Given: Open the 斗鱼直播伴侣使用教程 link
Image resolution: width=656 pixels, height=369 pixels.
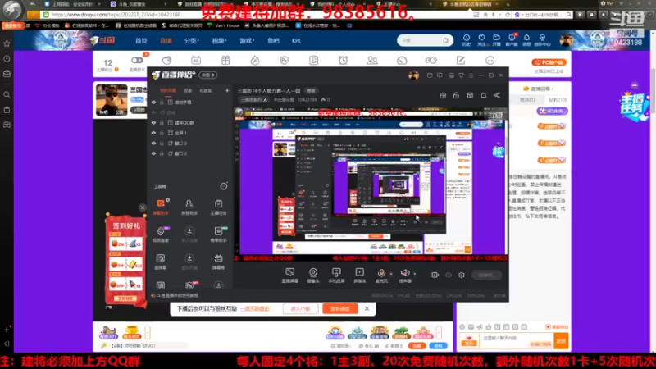Looking at the screenshot, I should coord(177,295).
